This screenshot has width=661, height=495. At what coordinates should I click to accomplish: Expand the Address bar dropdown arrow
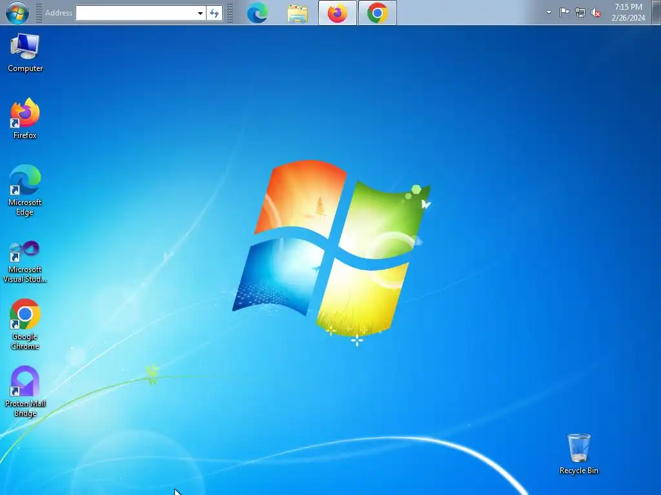pos(200,13)
